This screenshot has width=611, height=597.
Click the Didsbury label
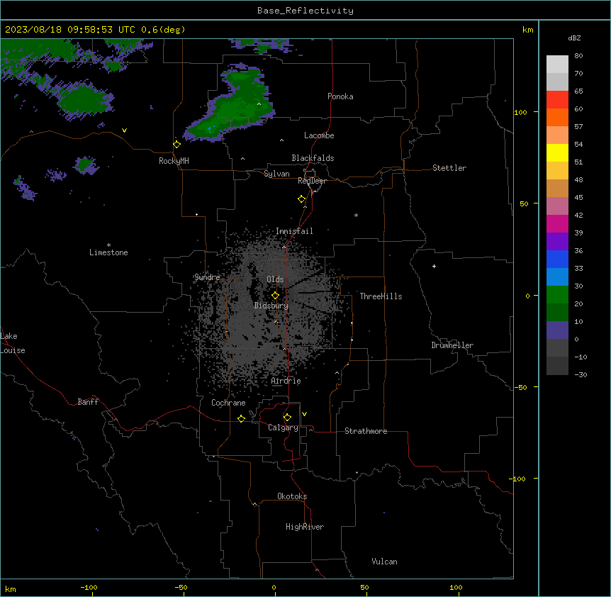pyautogui.click(x=271, y=306)
